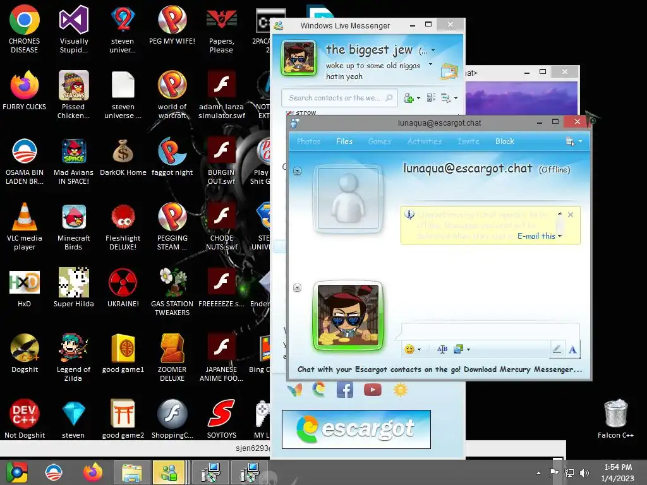Select the steven diamond desktop icon
This screenshot has width=647, height=485.
point(73,419)
